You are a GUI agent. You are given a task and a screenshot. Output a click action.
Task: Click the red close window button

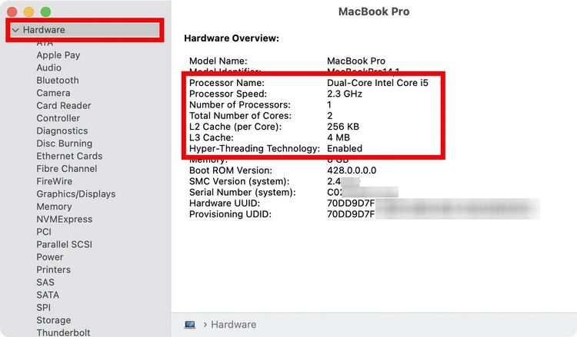(12, 12)
